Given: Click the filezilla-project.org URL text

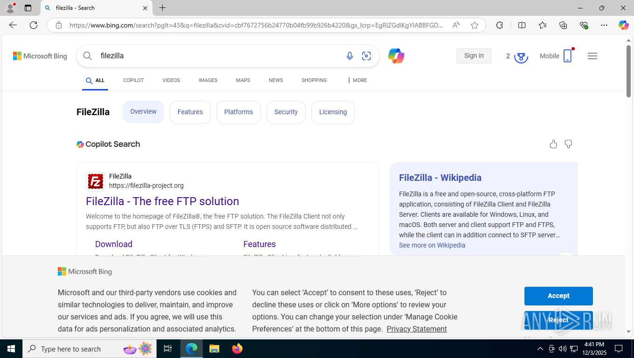Looking at the screenshot, I should click(146, 186).
